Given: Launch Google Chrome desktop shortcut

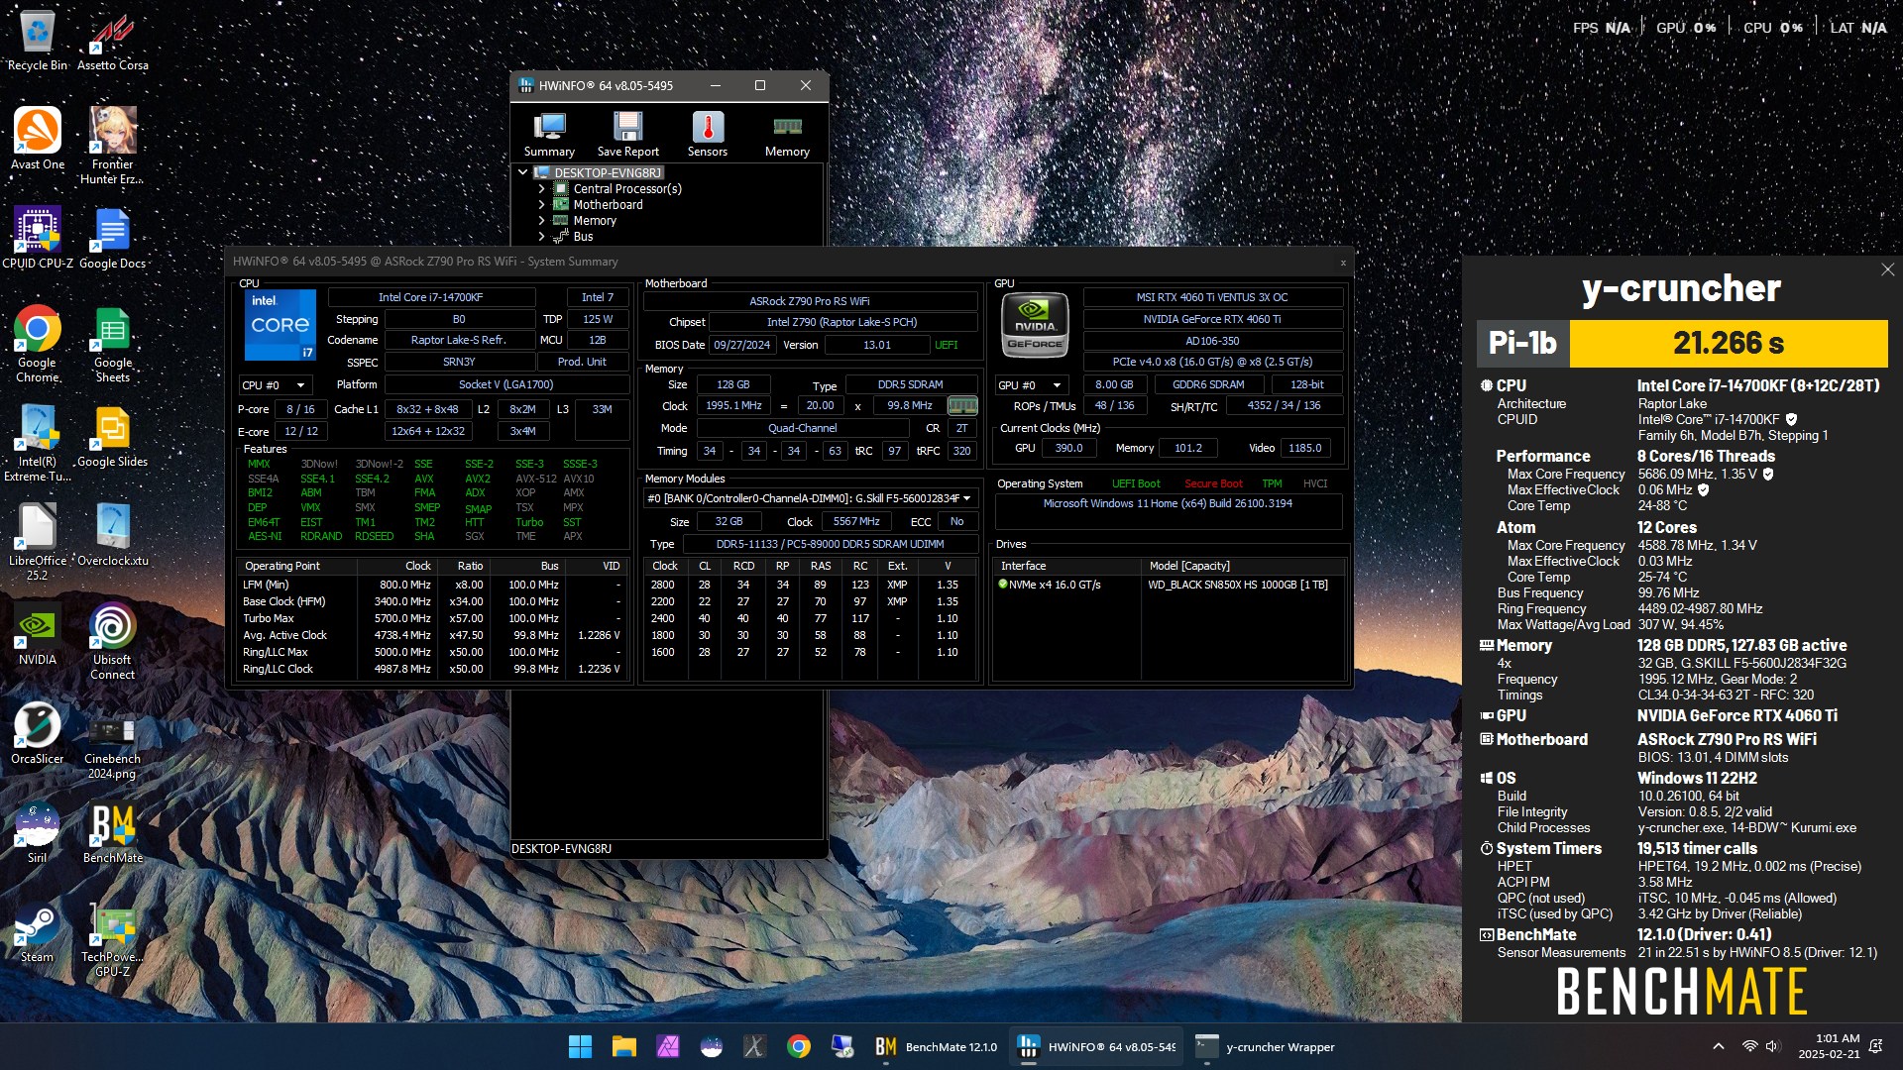Looking at the screenshot, I should pos(38,344).
